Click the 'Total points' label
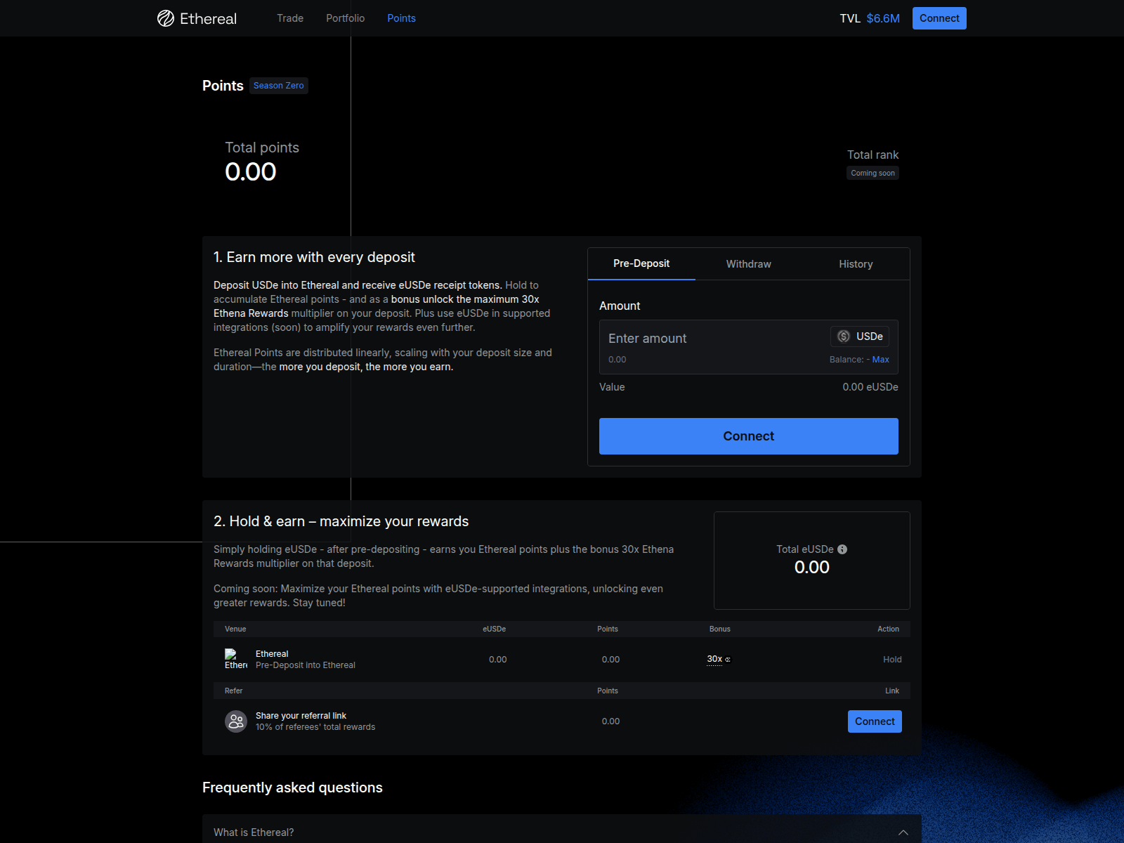1124x843 pixels. click(262, 148)
